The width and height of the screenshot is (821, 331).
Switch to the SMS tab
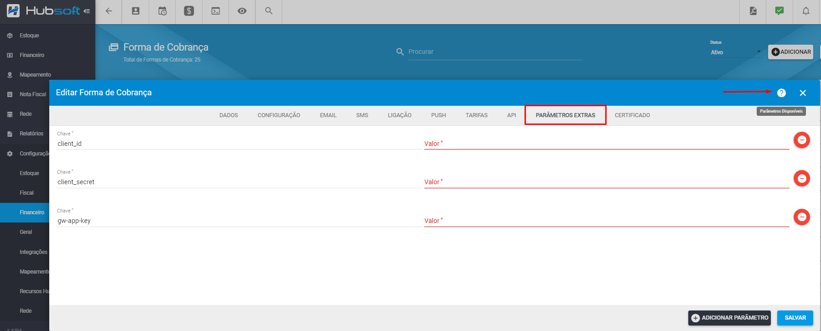click(362, 115)
